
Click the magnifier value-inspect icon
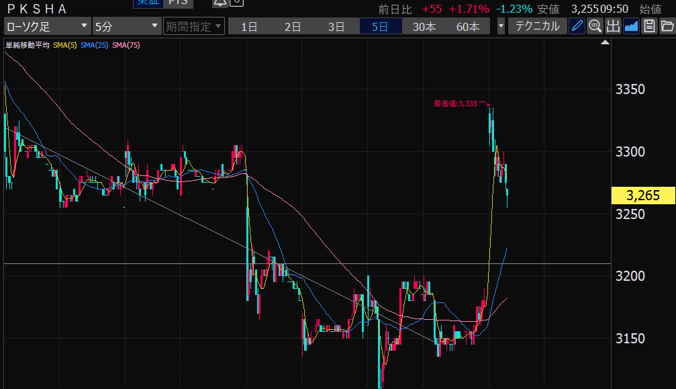pos(595,27)
